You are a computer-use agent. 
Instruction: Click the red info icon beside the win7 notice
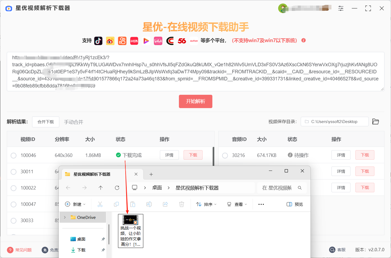click(x=303, y=40)
